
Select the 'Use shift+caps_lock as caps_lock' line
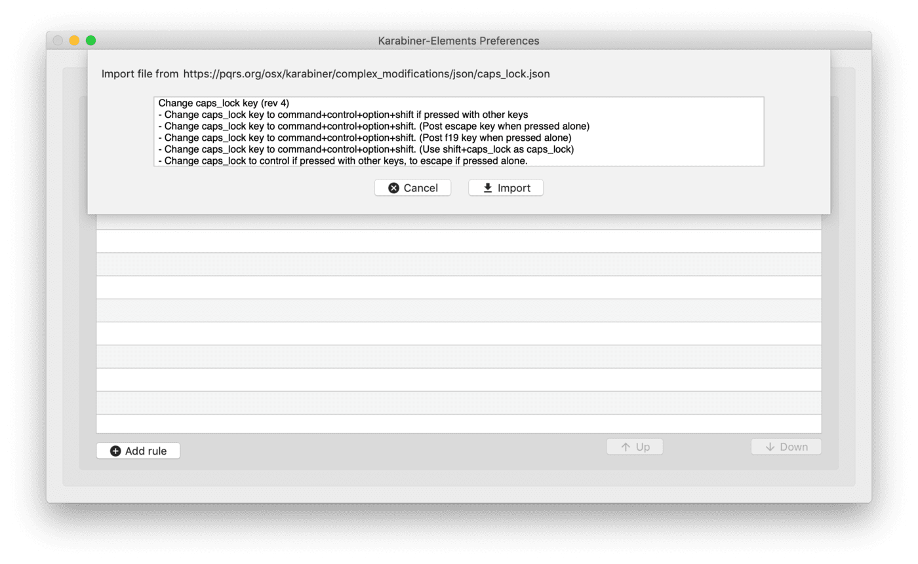pos(366,149)
